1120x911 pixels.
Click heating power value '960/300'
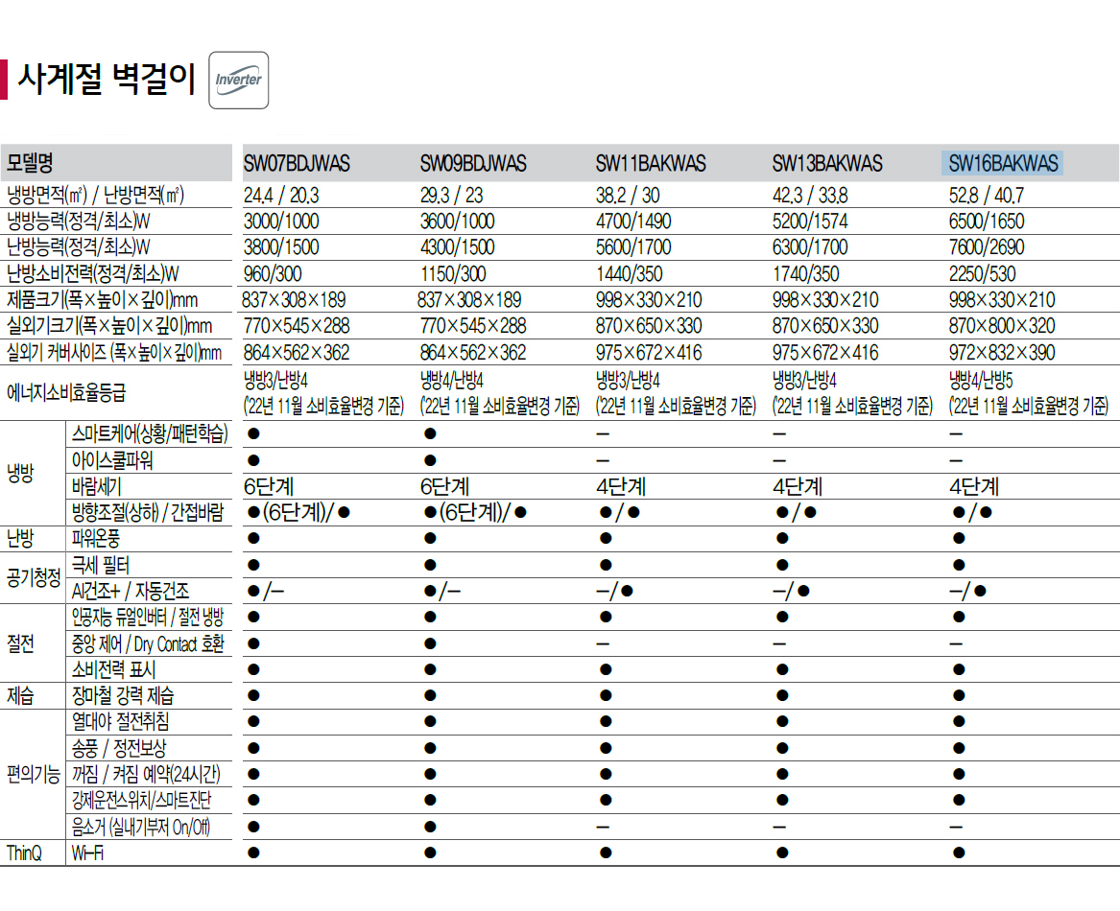coord(273,273)
